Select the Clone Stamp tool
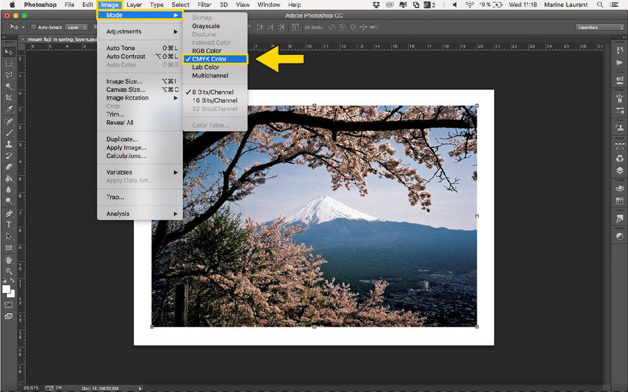 point(8,144)
